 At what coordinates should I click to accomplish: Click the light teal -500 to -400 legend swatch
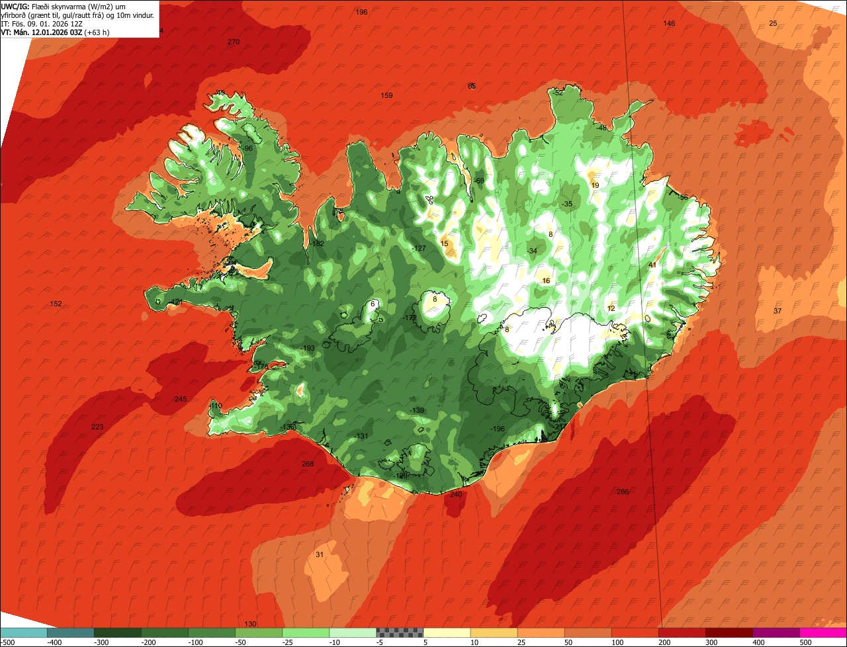point(24,632)
